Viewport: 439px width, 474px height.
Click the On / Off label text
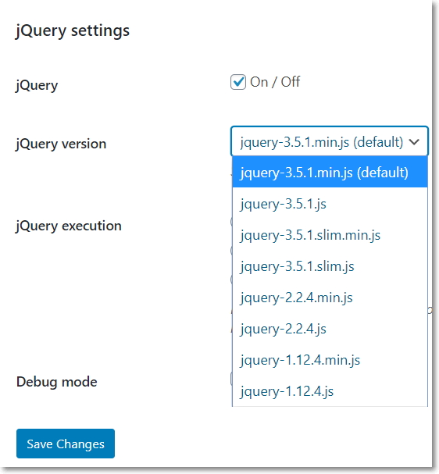pos(275,82)
